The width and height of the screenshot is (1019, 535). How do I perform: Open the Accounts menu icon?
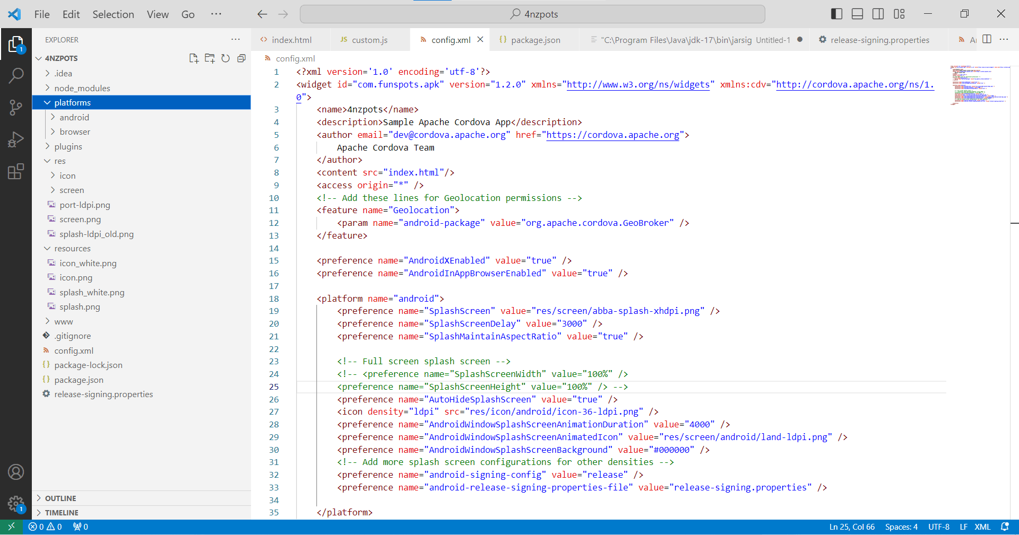[16, 472]
